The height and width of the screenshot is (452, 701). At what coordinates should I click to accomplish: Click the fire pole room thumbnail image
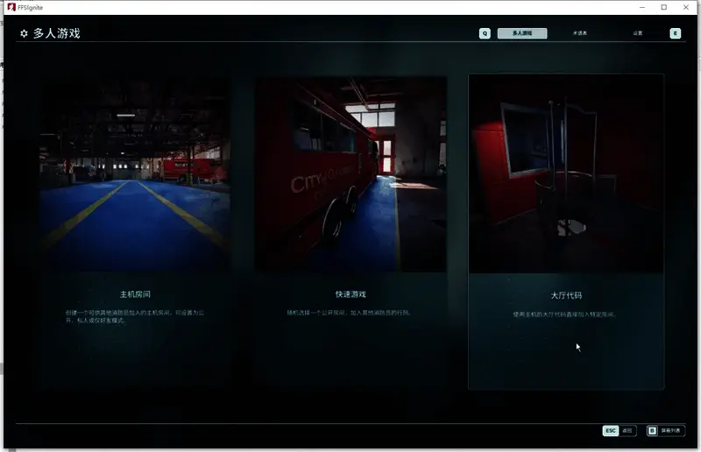coord(566,173)
